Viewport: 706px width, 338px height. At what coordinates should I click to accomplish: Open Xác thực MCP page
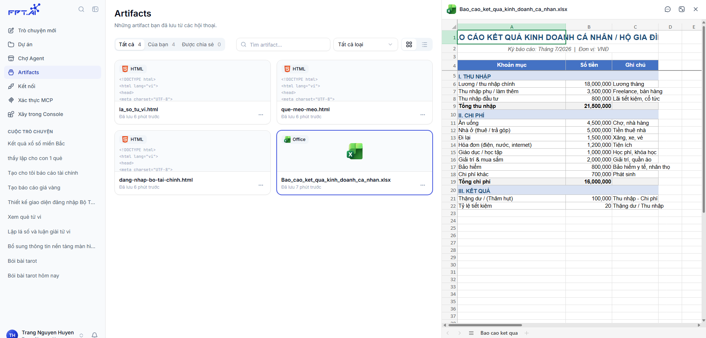(x=53, y=100)
